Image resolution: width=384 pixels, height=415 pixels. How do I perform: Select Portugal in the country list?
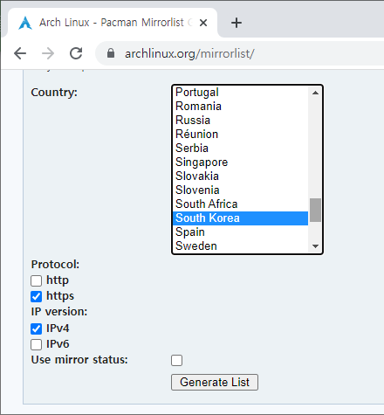point(240,93)
